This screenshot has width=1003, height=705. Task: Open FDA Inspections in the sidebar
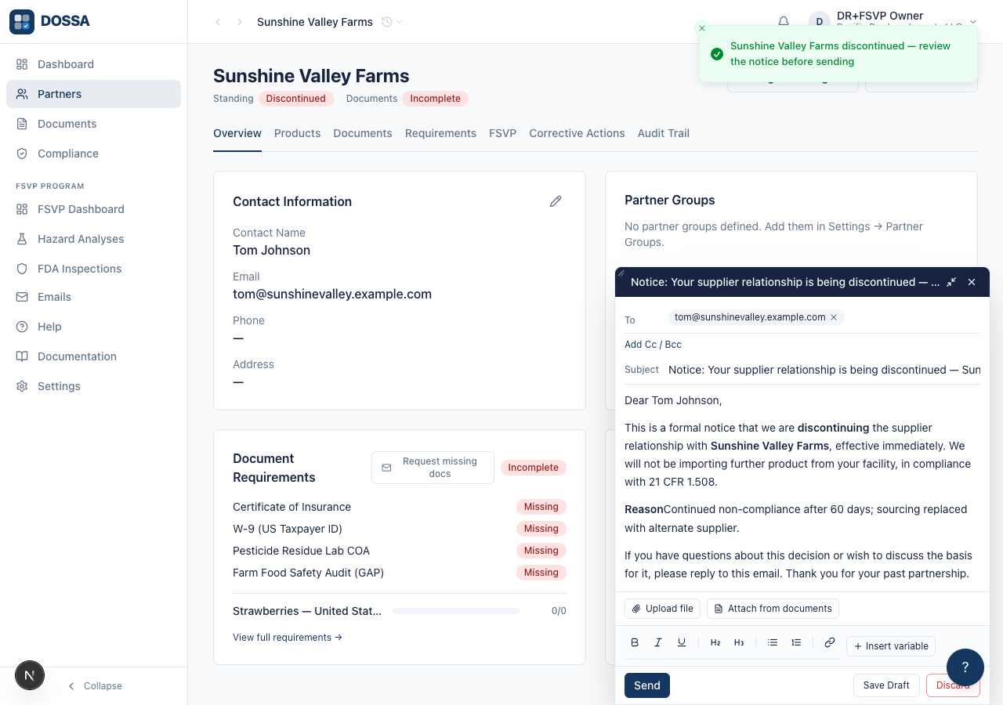93,269
